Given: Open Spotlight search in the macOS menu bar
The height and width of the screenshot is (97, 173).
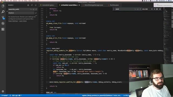Looking at the screenshot, I should coord(167,1).
